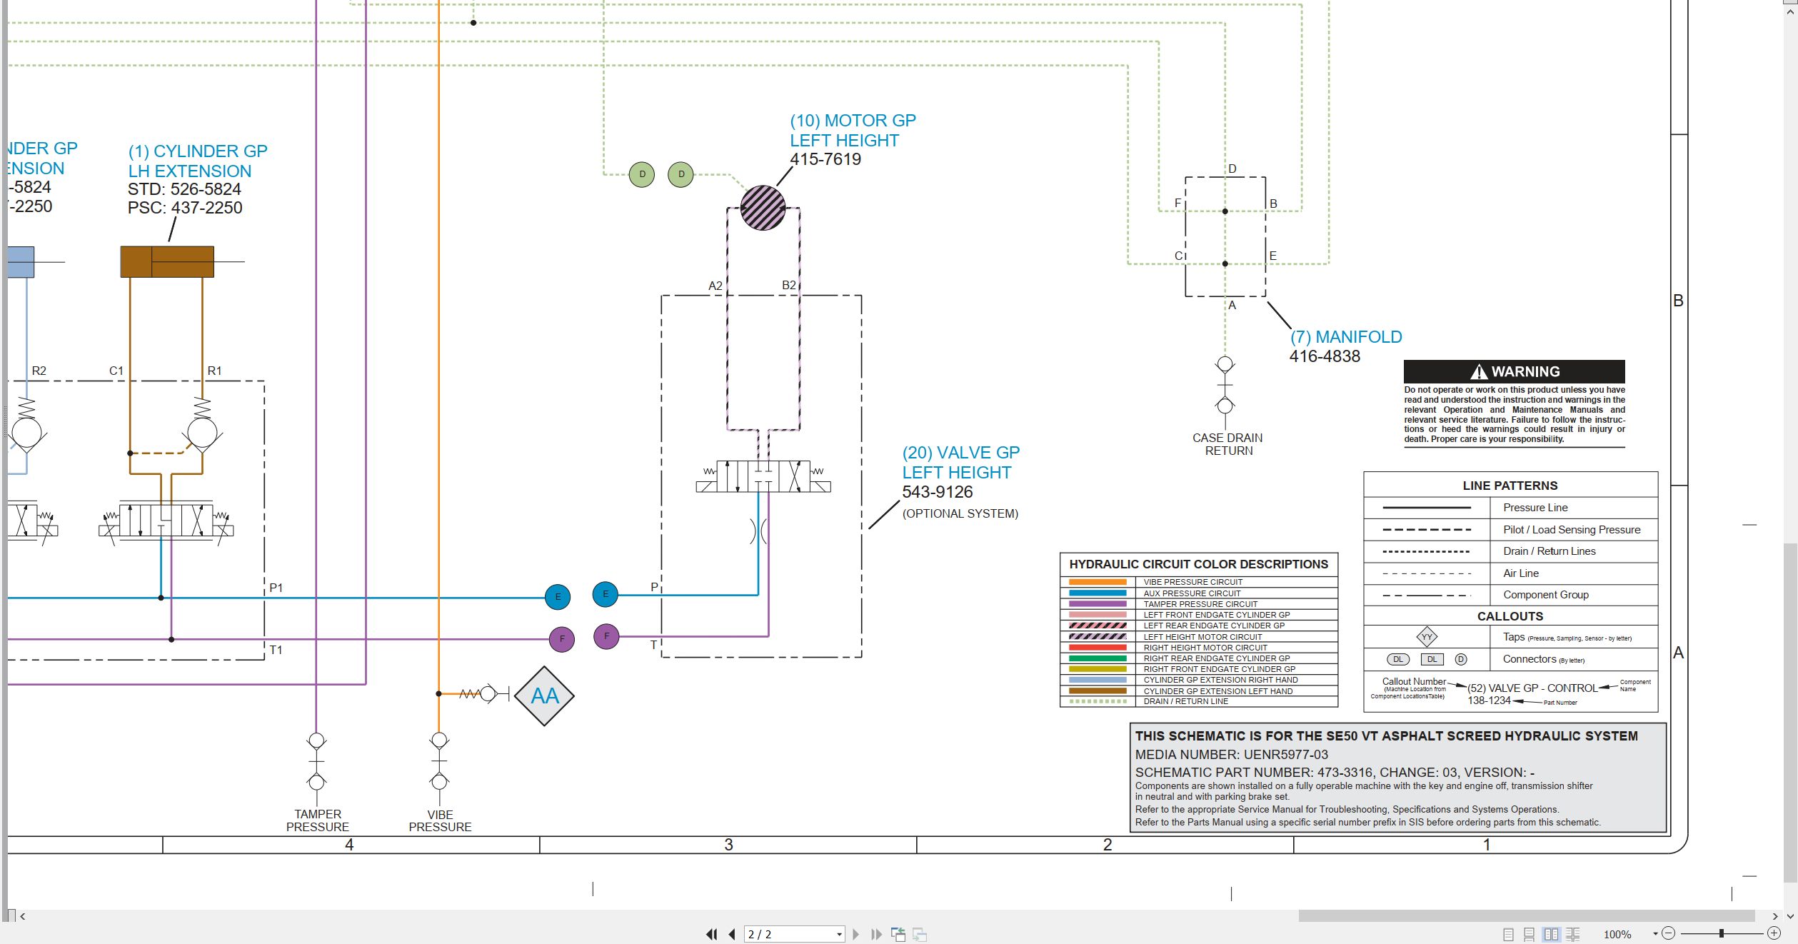Click the scroll left arrow
The width and height of the screenshot is (1798, 944).
(x=23, y=916)
